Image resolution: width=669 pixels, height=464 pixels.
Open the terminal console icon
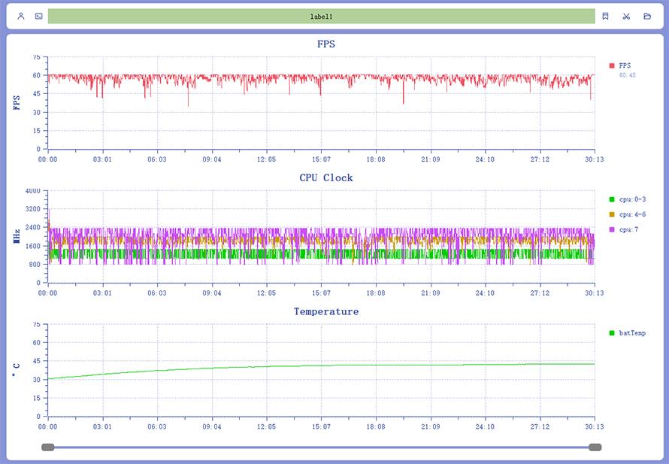click(x=38, y=16)
